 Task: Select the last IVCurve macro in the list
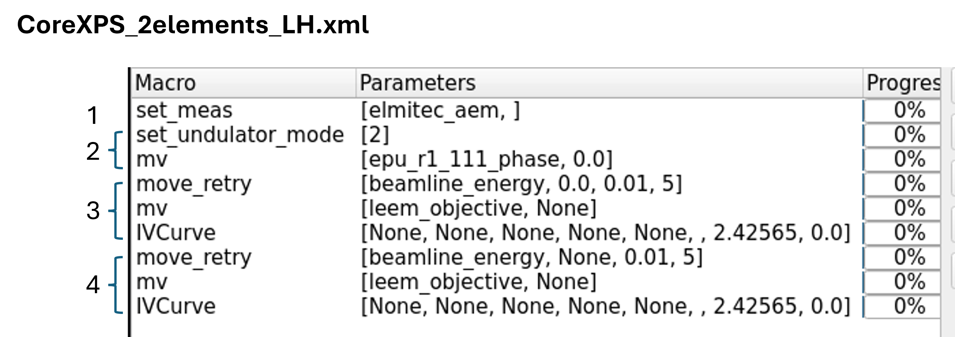pyautogui.click(x=176, y=306)
